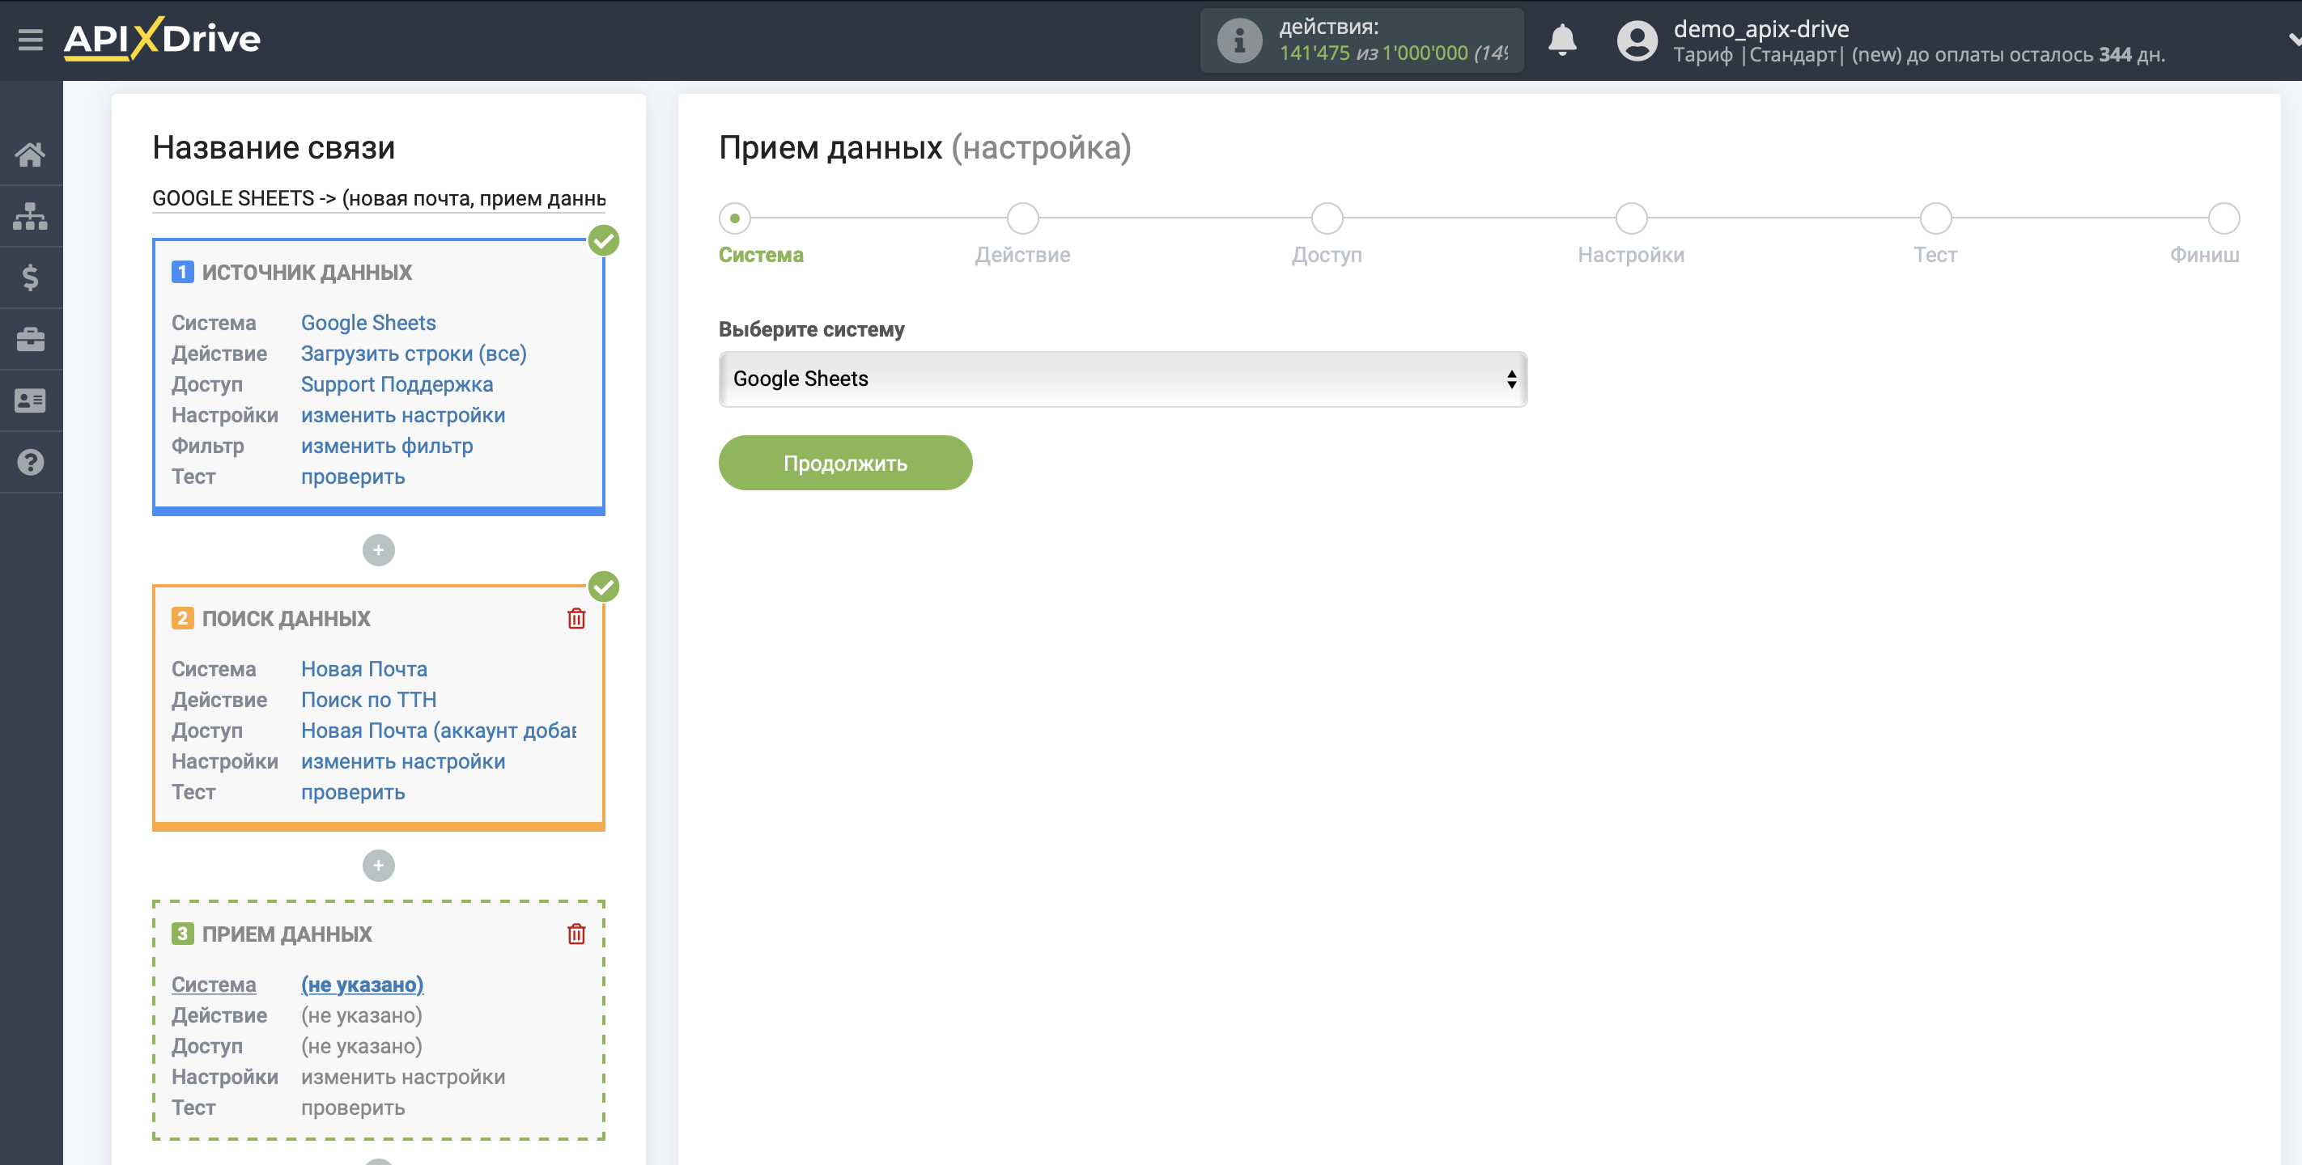
Task: Click ПРИЕМ ДАННЫХ block header
Action: [287, 934]
